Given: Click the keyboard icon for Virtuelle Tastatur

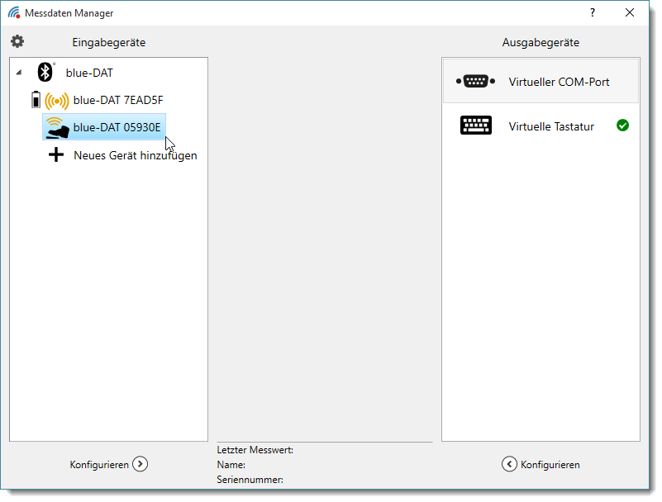Looking at the screenshot, I should click(x=475, y=125).
